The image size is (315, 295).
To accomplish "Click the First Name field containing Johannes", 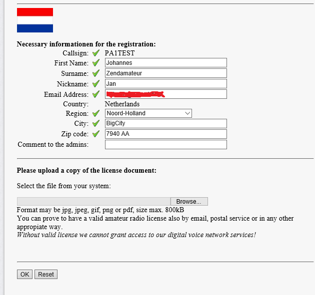I will coord(166,63).
